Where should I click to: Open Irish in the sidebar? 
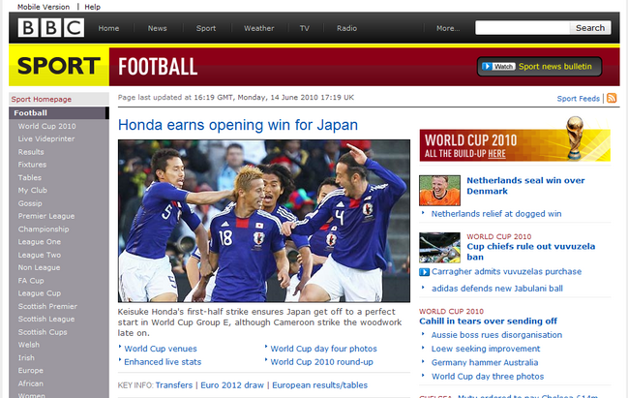pyautogui.click(x=26, y=358)
